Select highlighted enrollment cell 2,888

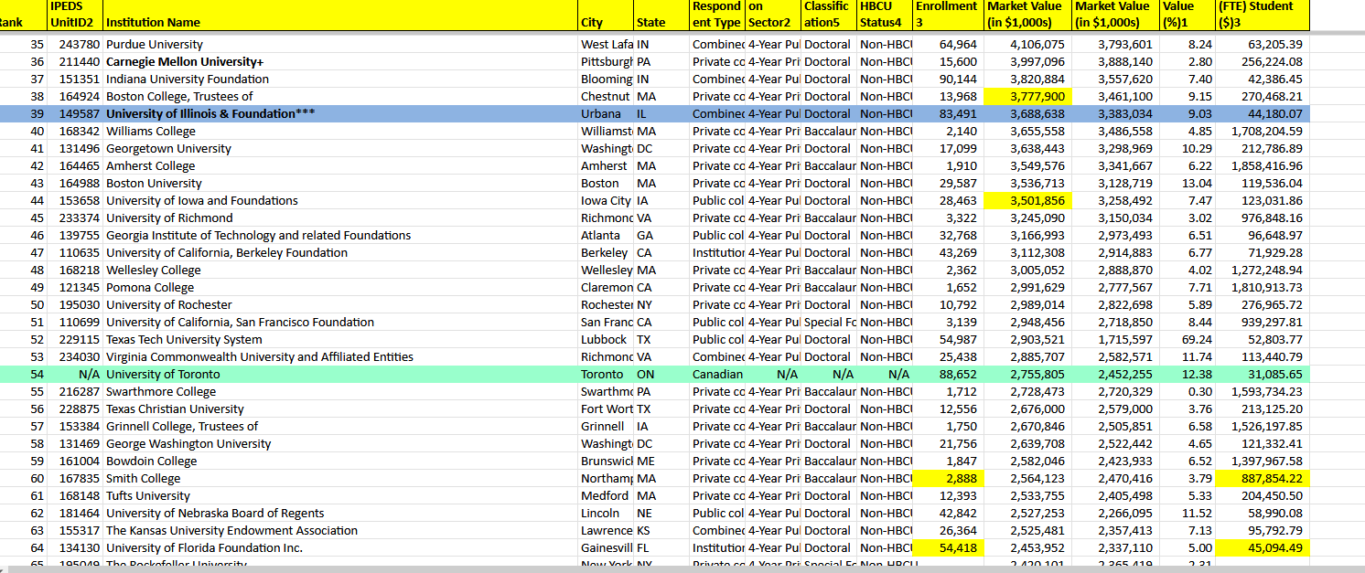tap(947, 478)
